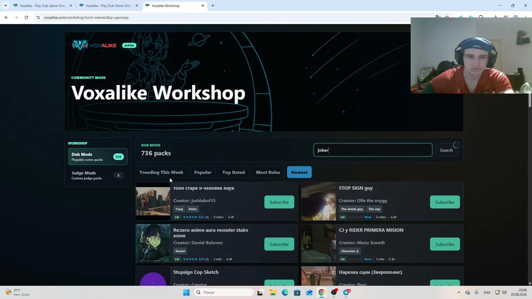Click the Tony role tag
532x299 pixels.
(x=179, y=209)
